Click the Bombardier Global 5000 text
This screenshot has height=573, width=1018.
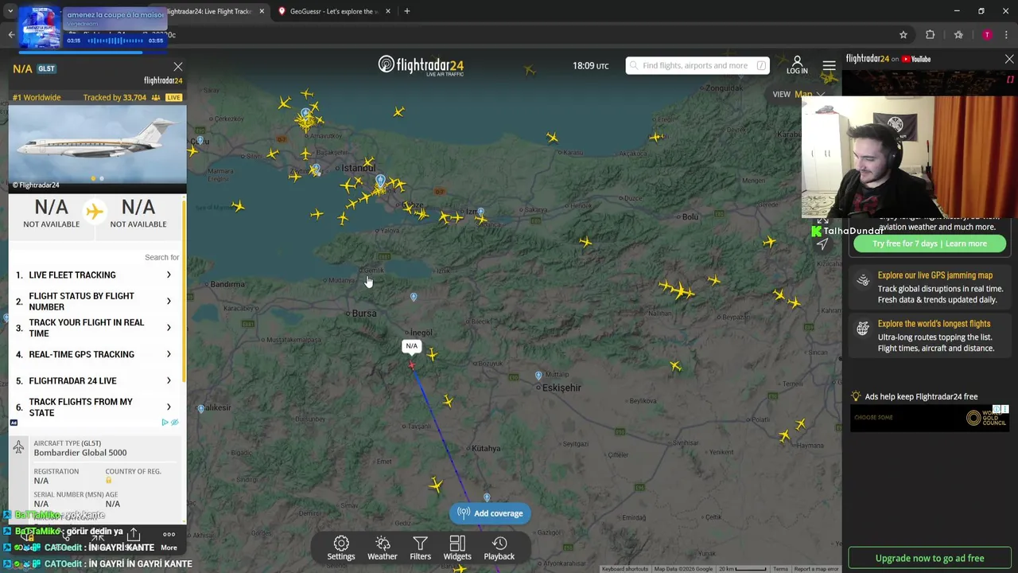[80, 453]
